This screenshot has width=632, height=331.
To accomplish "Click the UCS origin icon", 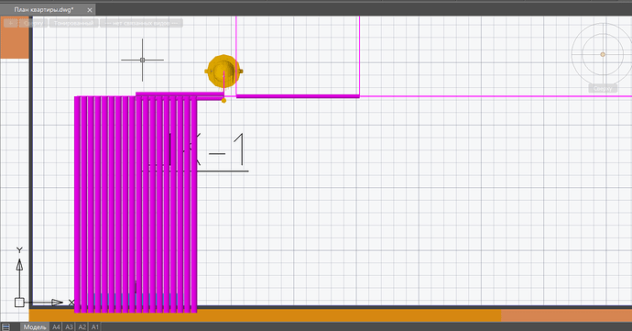I will pos(19,303).
